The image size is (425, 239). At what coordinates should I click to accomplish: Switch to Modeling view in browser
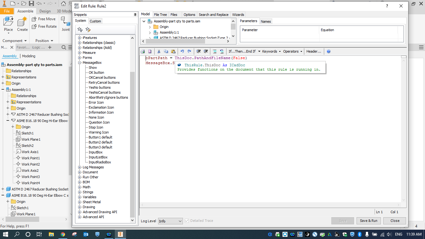29,56
